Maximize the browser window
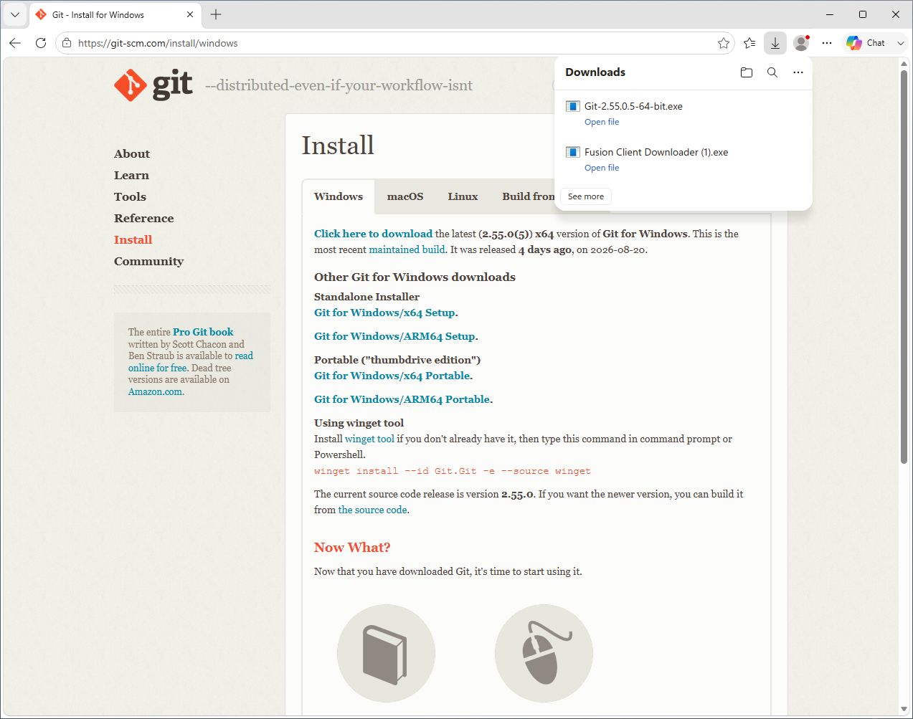Viewport: 913px width, 719px height. tap(863, 14)
